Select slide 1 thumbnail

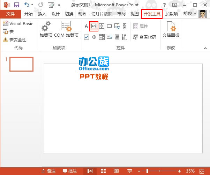(21, 64)
